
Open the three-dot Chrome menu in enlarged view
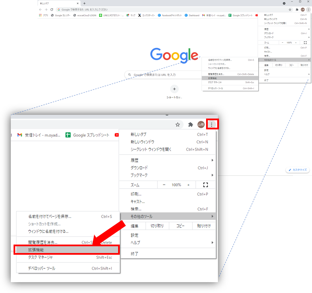tap(211, 125)
